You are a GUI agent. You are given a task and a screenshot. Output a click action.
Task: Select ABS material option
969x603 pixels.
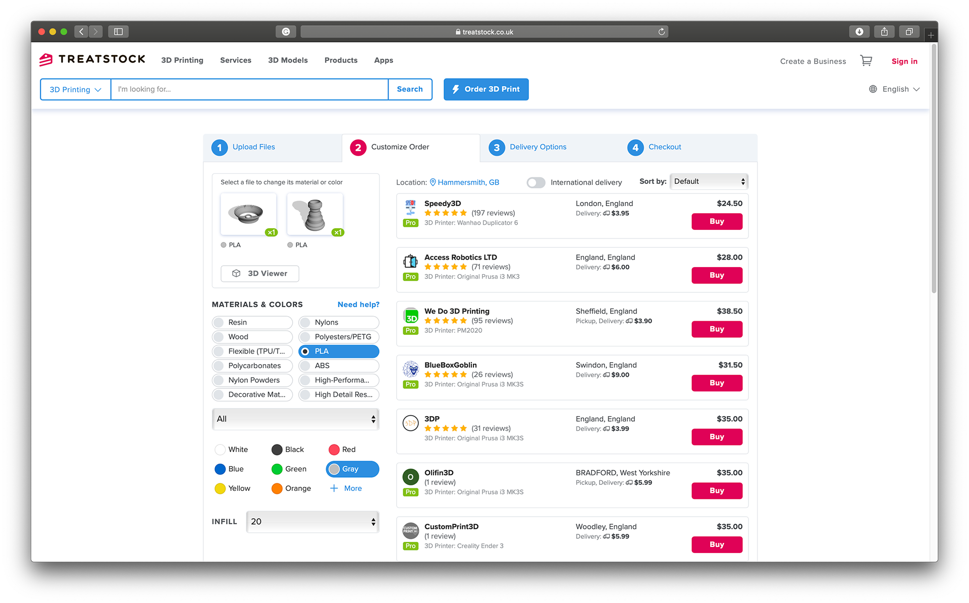coord(339,366)
